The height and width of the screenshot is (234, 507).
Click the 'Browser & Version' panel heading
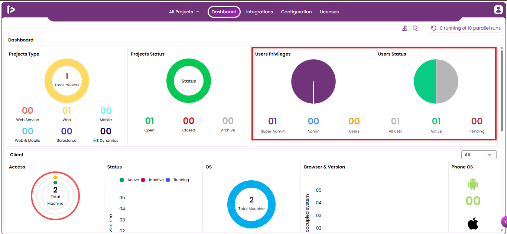(x=324, y=167)
